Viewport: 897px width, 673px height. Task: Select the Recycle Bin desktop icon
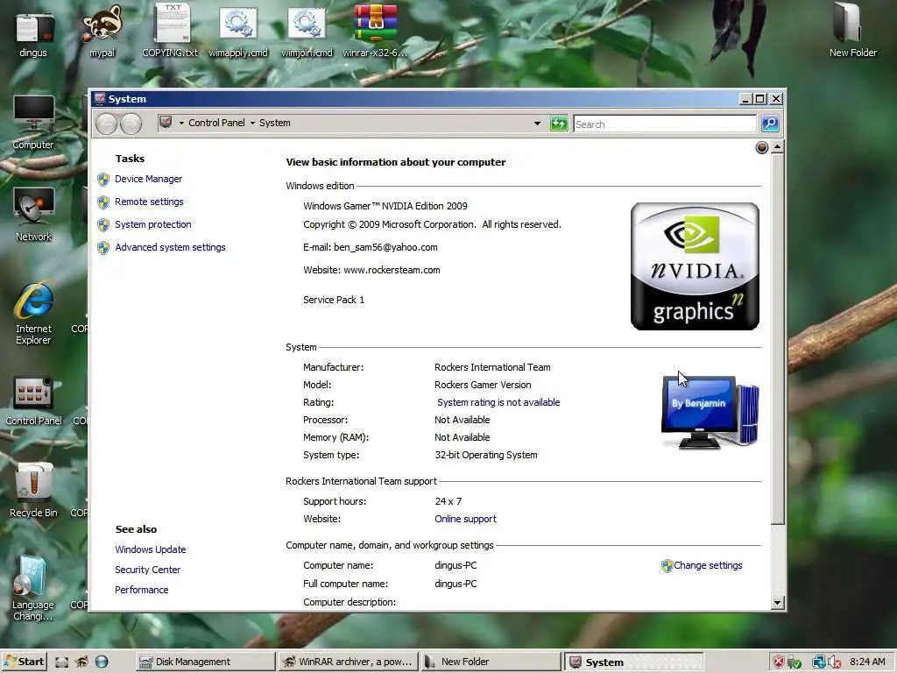click(x=33, y=491)
